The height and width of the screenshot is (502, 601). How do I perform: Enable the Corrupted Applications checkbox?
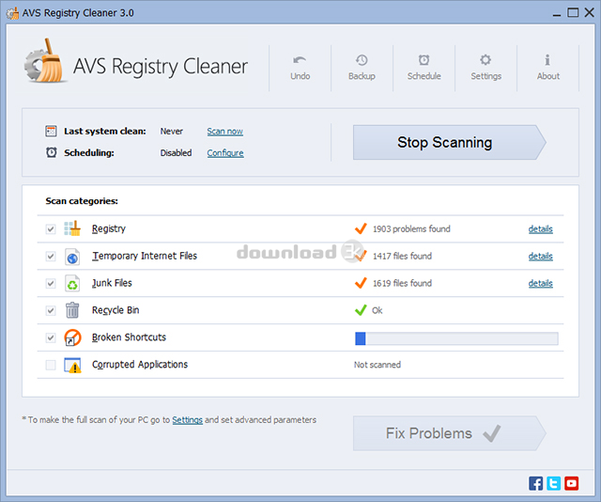click(51, 365)
